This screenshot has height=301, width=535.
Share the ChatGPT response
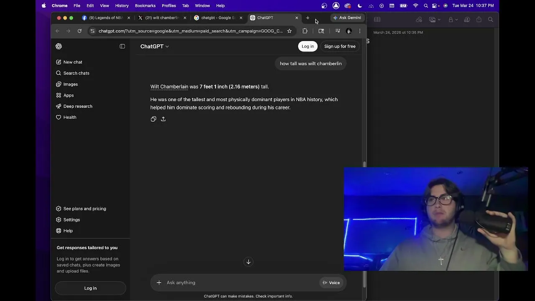(x=163, y=119)
